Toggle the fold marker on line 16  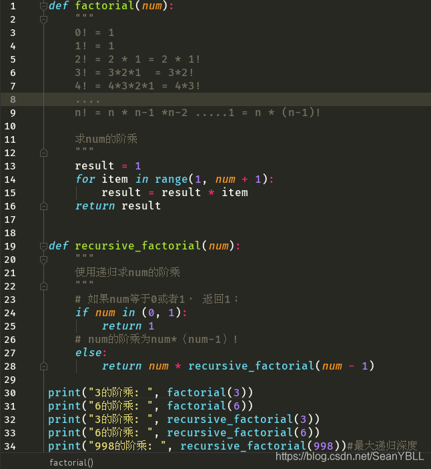click(43, 206)
